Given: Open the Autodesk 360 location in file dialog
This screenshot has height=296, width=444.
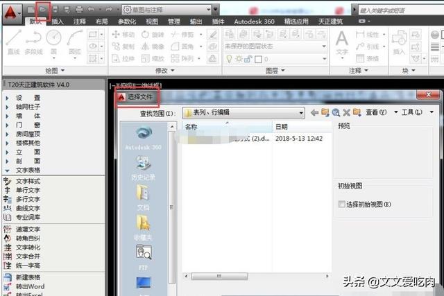Looking at the screenshot, I should point(144,139).
